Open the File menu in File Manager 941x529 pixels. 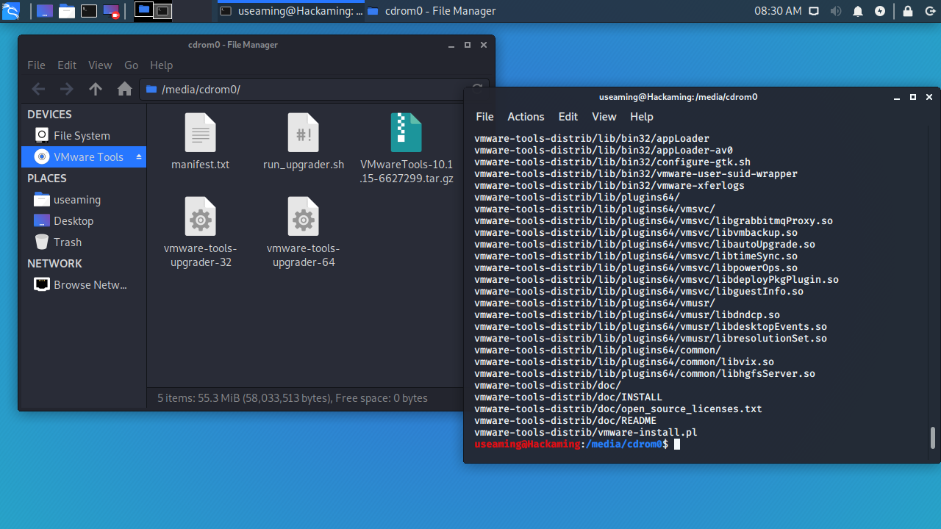click(x=36, y=65)
